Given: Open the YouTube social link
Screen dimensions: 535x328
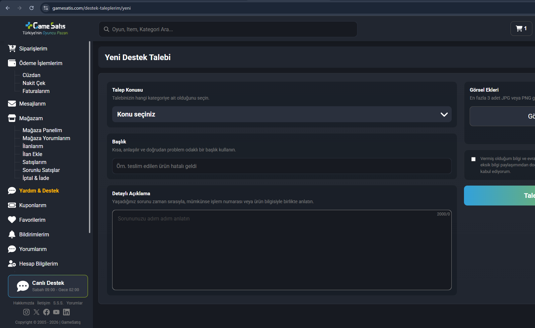Looking at the screenshot, I should click(x=56, y=312).
